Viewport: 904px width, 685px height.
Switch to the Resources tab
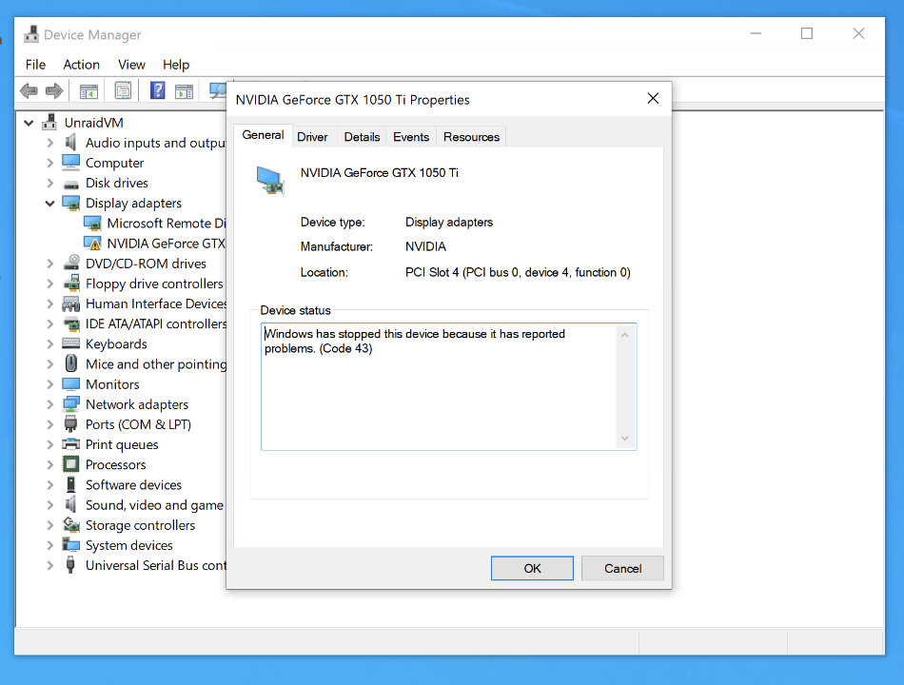pyautogui.click(x=471, y=137)
